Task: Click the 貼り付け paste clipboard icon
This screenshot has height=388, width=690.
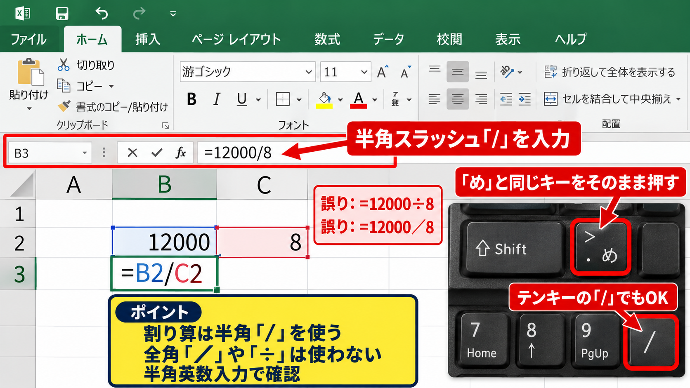Action: click(31, 72)
